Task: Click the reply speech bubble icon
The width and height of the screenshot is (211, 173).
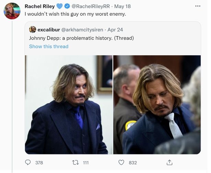Action: click(x=28, y=162)
